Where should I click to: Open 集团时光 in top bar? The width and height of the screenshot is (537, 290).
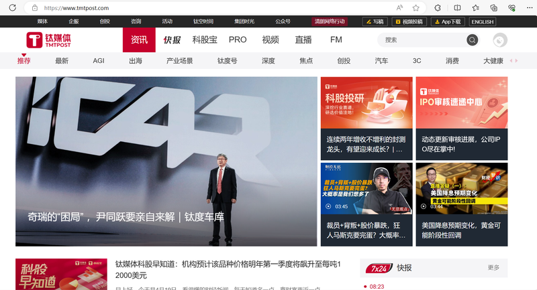point(244,21)
